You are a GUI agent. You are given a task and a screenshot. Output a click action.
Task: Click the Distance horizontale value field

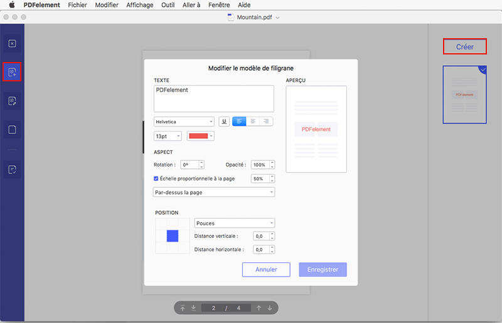pos(261,250)
